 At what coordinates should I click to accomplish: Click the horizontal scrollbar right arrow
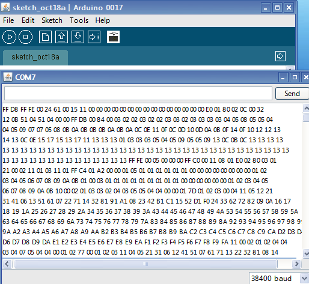click(296, 264)
